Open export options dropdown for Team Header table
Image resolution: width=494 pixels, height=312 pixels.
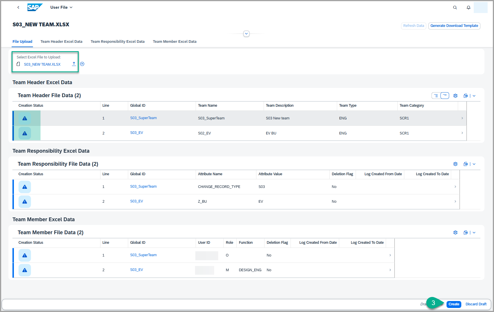[474, 96]
